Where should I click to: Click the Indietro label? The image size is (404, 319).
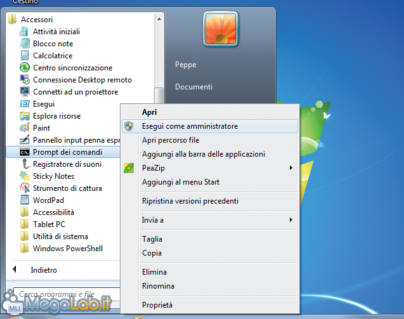(x=44, y=270)
